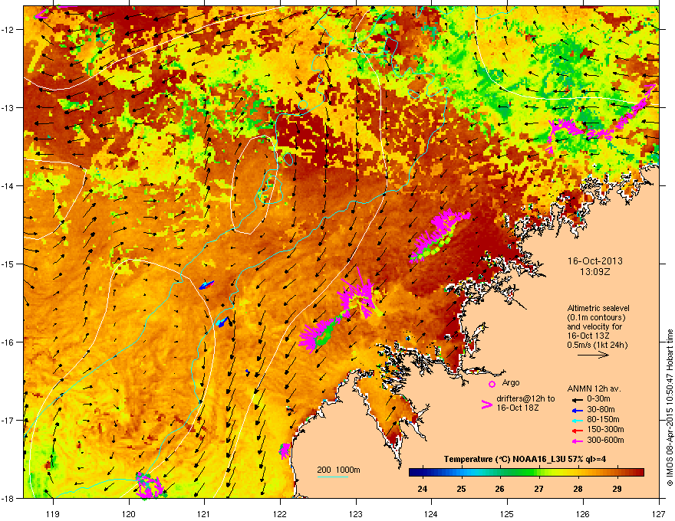Click the magenta drifters arrowhead legend symbol

pyautogui.click(x=486, y=404)
